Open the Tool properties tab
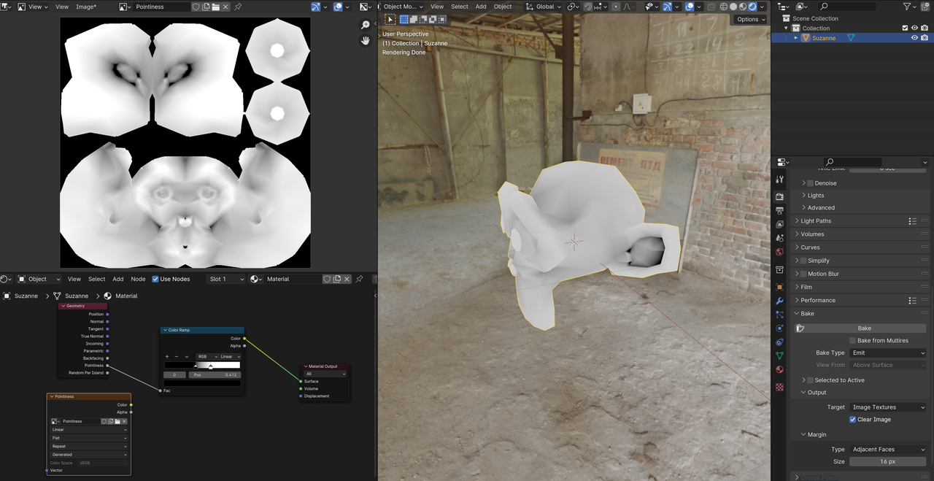 coord(779,180)
